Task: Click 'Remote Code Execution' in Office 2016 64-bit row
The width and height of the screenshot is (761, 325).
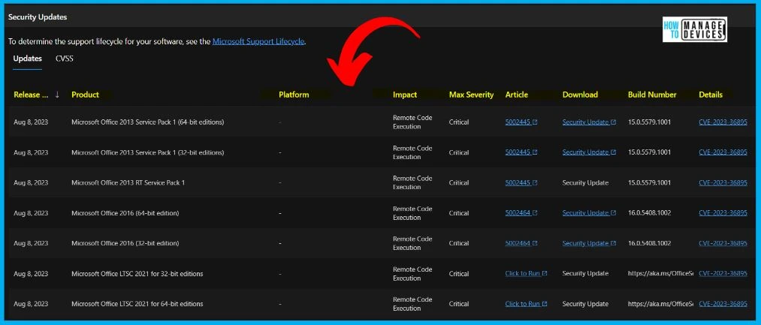Action: pyautogui.click(x=412, y=213)
